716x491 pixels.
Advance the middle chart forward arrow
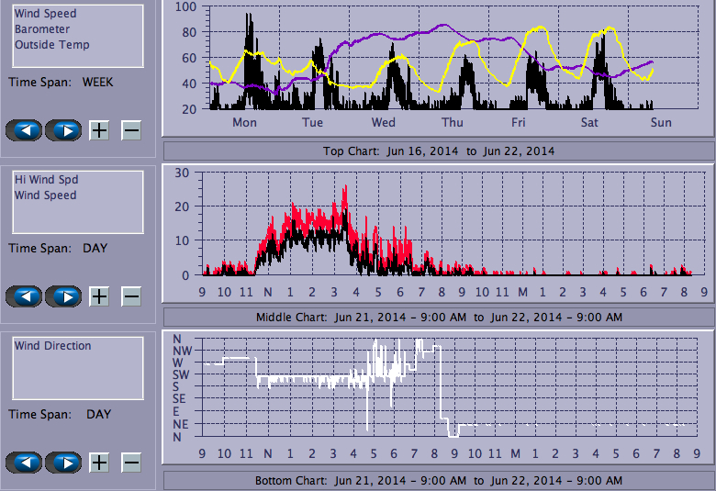point(63,296)
